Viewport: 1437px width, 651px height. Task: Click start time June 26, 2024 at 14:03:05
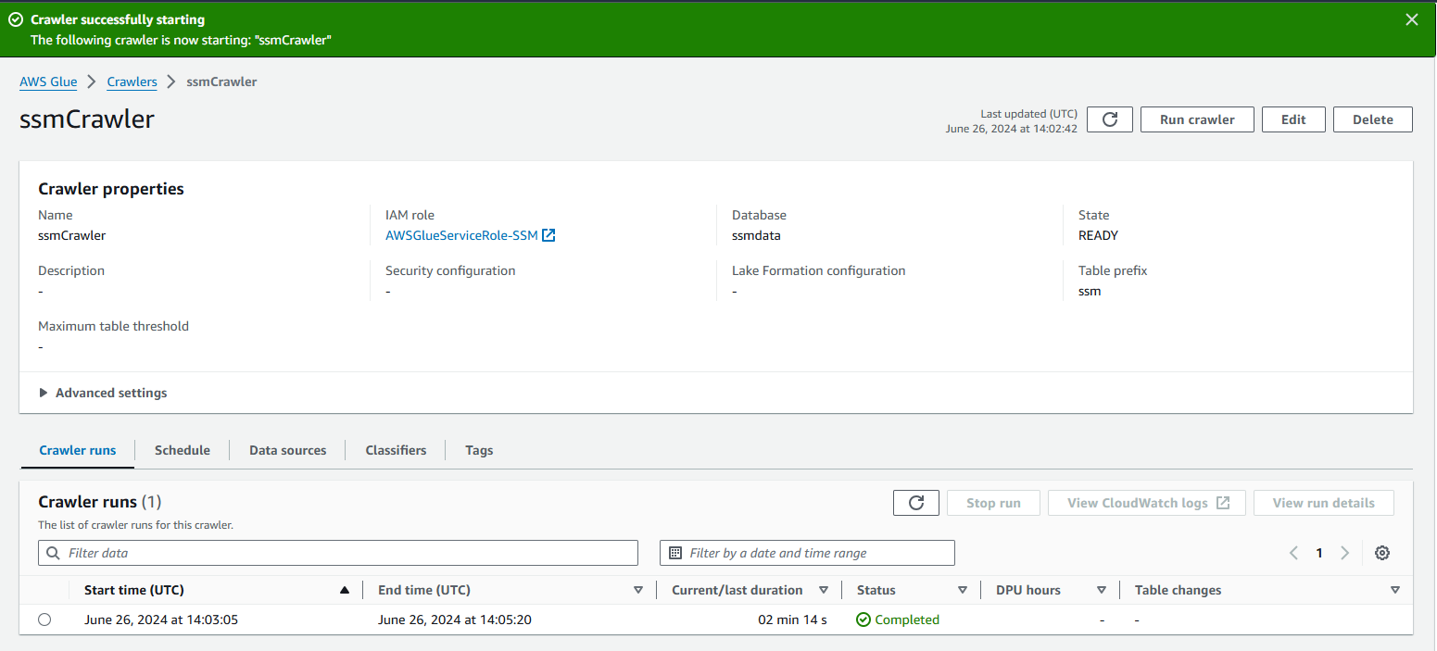[161, 620]
